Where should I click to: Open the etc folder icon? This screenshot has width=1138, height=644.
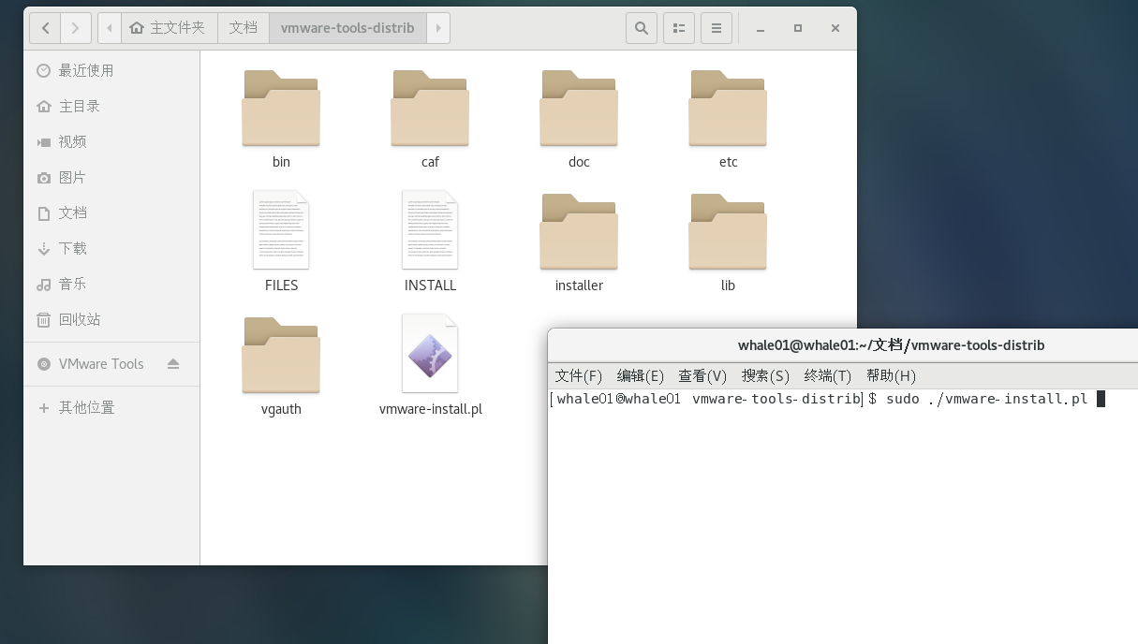(x=728, y=108)
